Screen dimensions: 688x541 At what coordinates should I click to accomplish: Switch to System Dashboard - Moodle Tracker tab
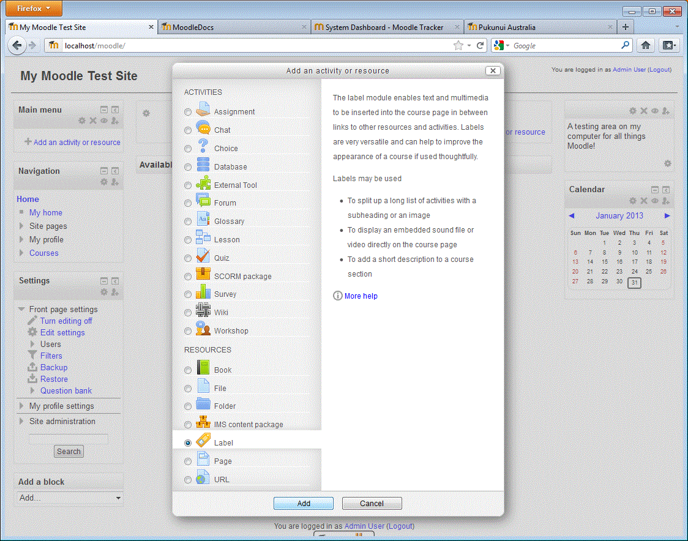click(x=387, y=27)
